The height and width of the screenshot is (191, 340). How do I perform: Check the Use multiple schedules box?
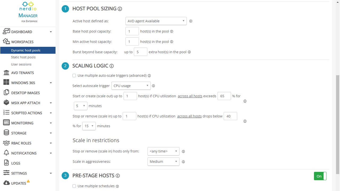pos(74,186)
